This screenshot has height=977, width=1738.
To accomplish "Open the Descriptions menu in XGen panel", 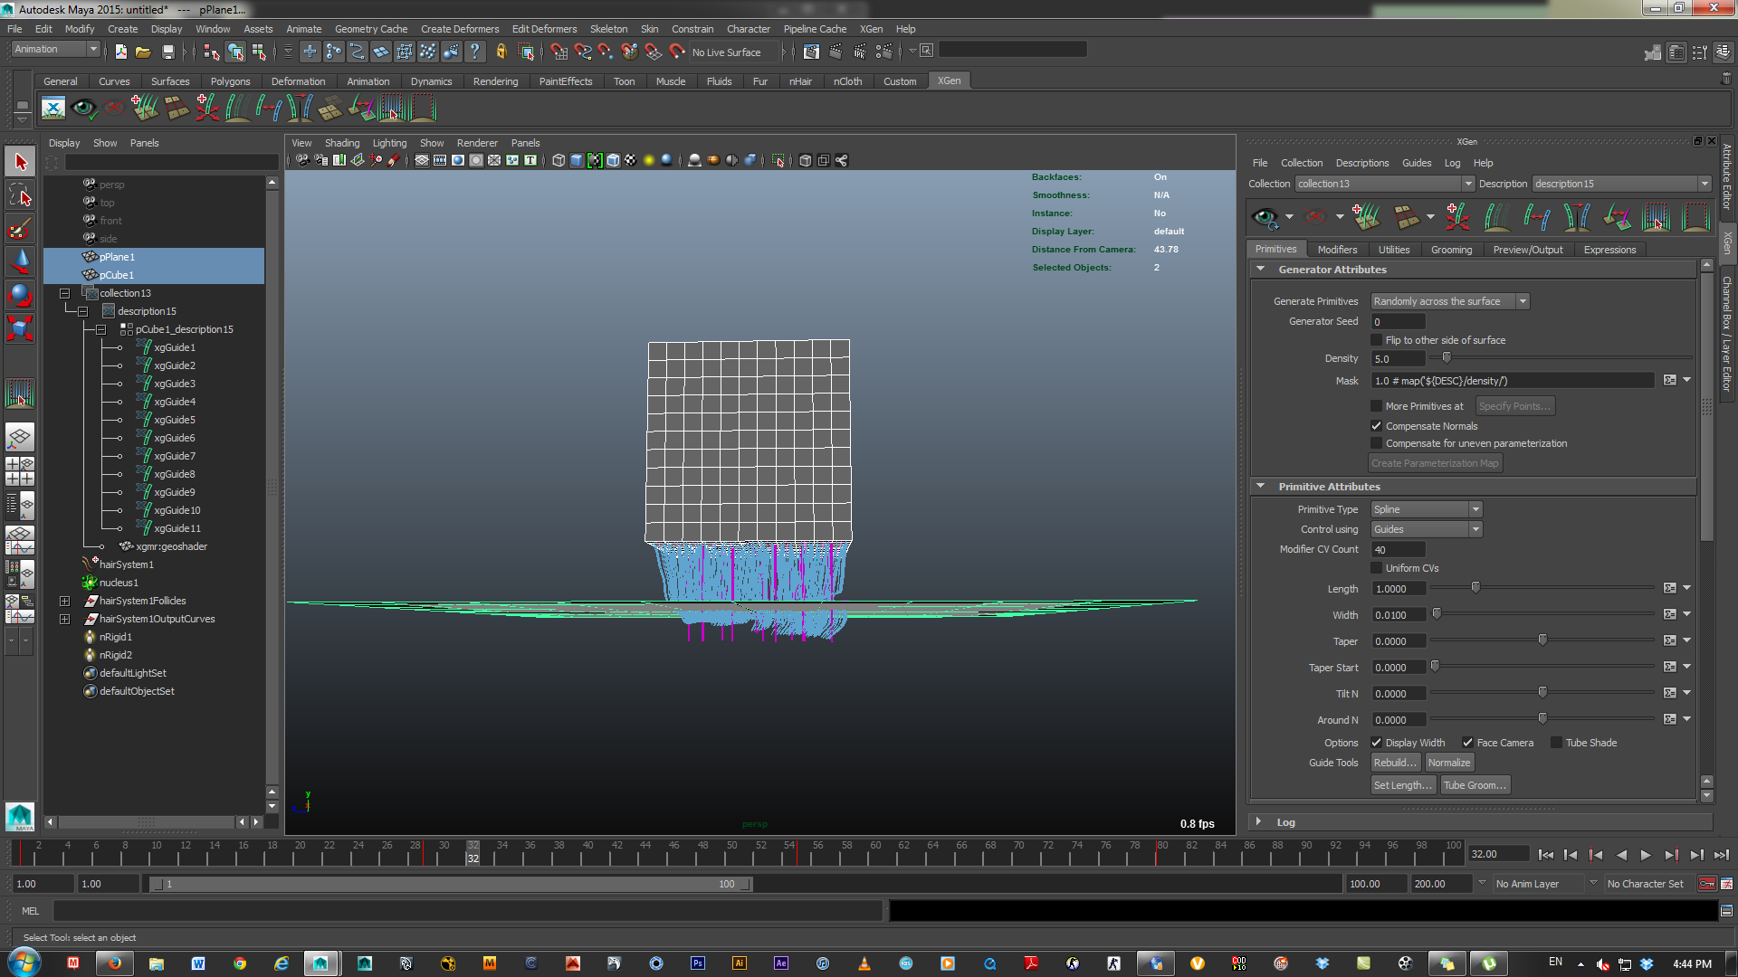I will [1361, 163].
